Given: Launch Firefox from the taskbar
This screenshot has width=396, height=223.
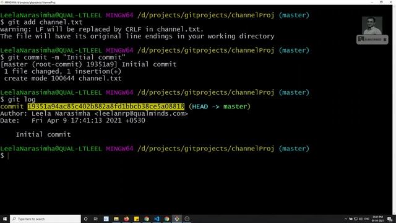Looking at the screenshot, I should [126, 219].
